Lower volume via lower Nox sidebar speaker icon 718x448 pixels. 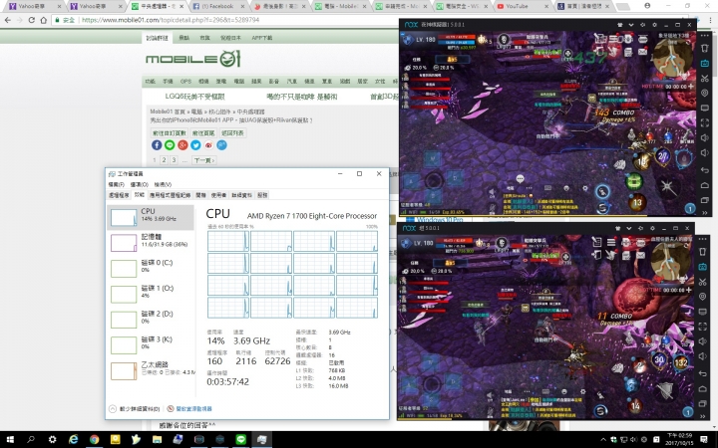[x=703, y=356]
